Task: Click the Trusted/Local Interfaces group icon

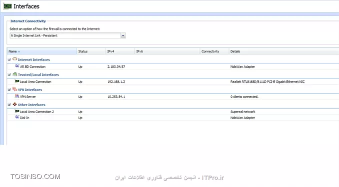Action: [14, 74]
